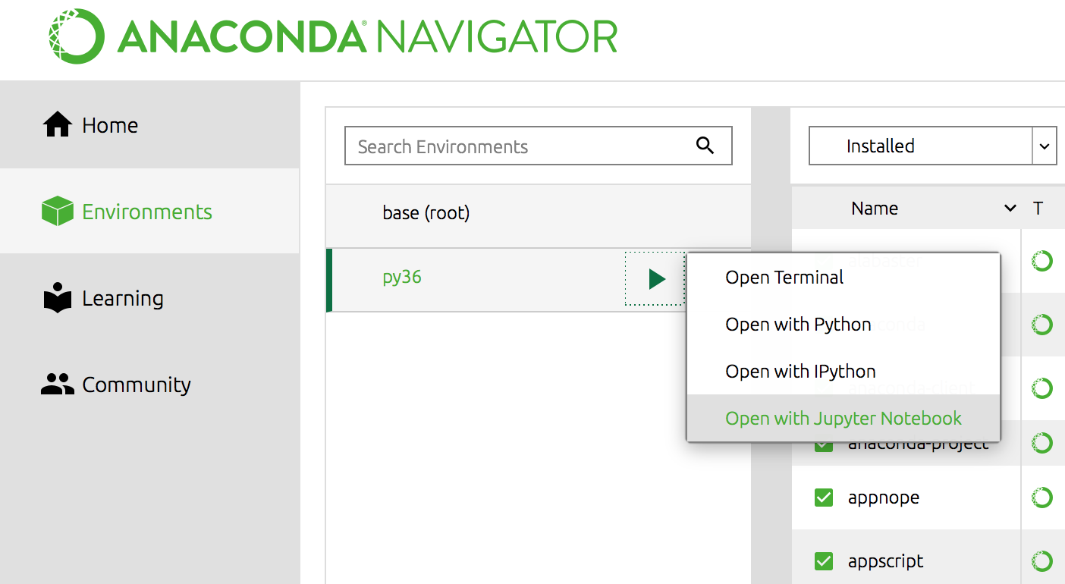Uncheck the appscript package checkbox
Image resolution: width=1065 pixels, height=584 pixels.
824,561
